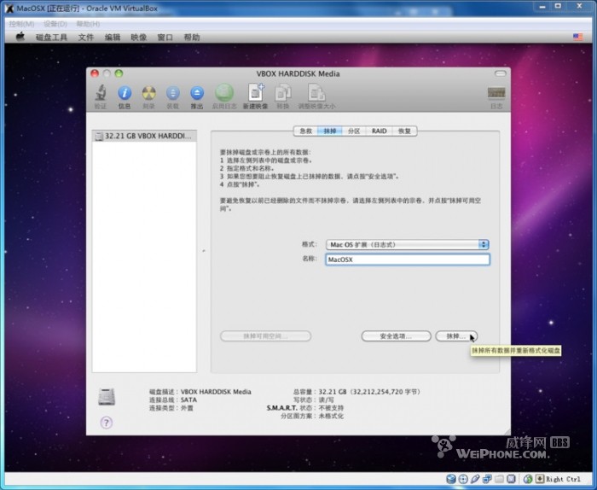The image size is (597, 490).
Task: Click the New Image (新建映像) icon
Action: 256,92
